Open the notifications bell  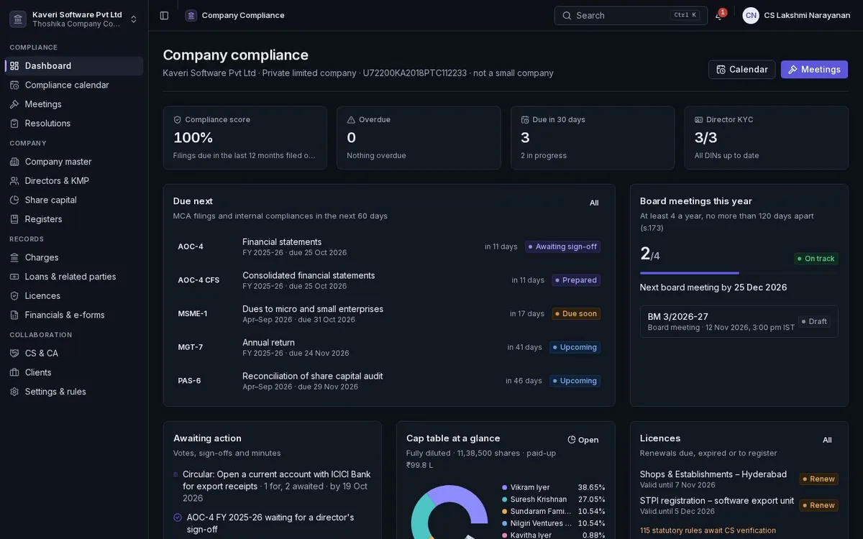click(x=718, y=15)
